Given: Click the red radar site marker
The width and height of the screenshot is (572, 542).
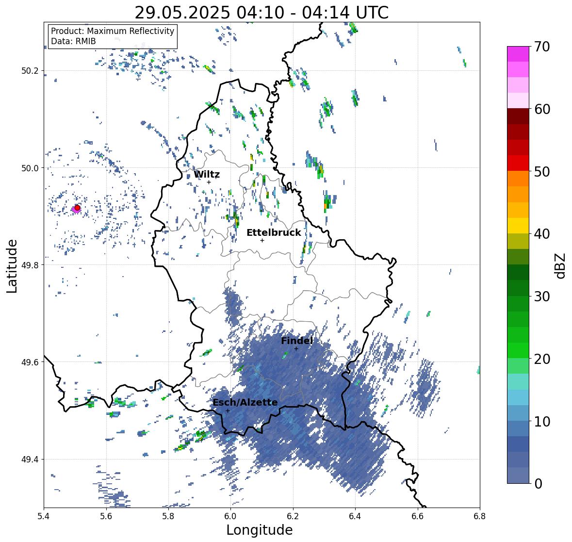Looking at the screenshot, I should click(x=77, y=208).
